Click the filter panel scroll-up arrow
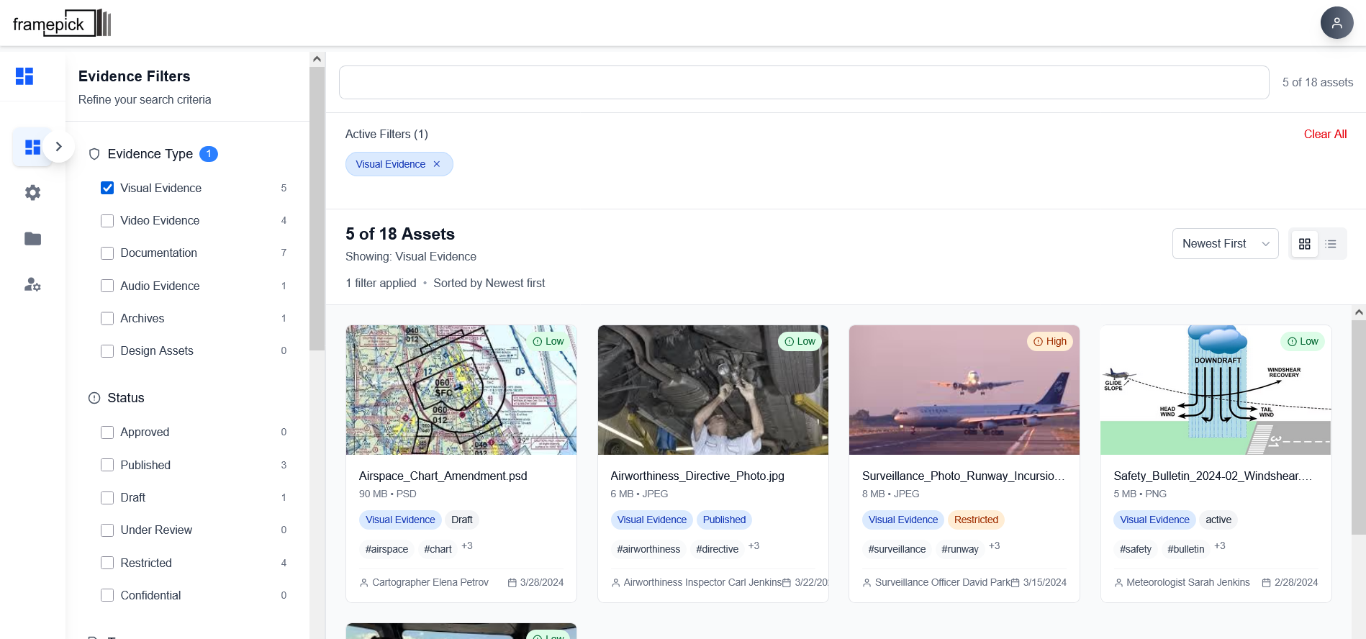Image resolution: width=1366 pixels, height=639 pixels. tap(317, 59)
